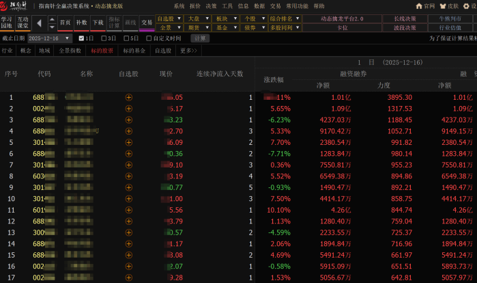
Task: Expand the 大盘 dropdown
Action: (207, 18)
